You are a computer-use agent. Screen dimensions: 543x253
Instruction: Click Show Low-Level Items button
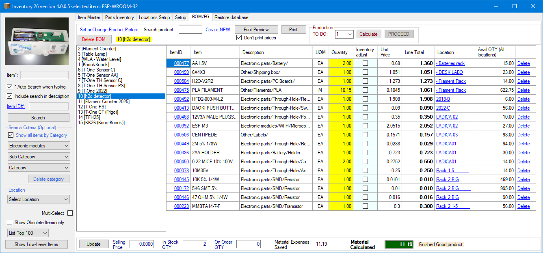click(36, 244)
